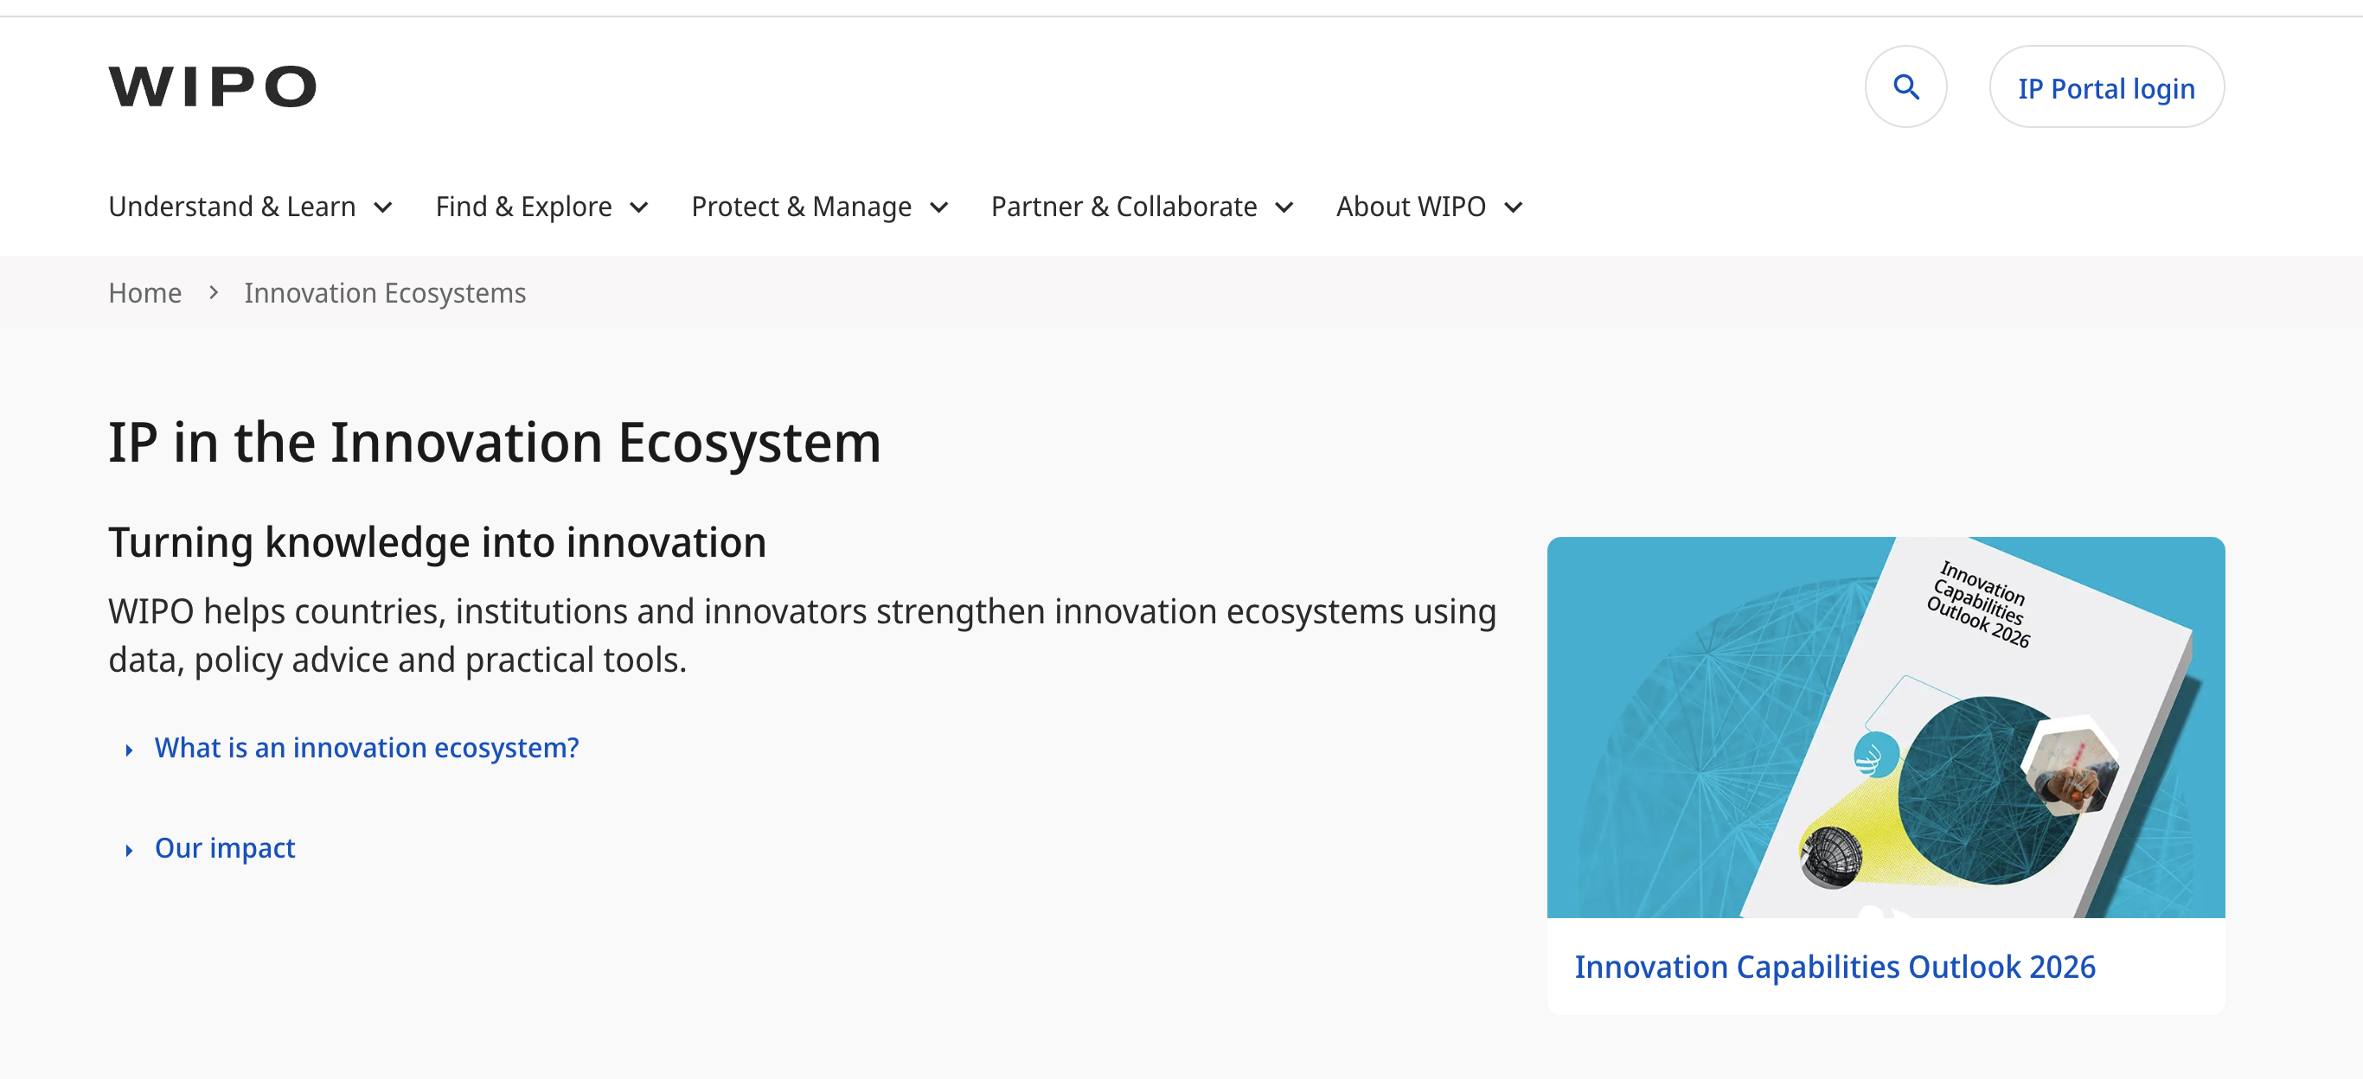Click the IP Portal login button
Viewport: 2363px width, 1079px height.
2106,87
